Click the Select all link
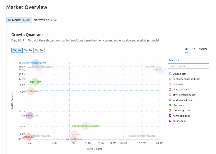This screenshot has height=154, width=216. pos(174,61)
